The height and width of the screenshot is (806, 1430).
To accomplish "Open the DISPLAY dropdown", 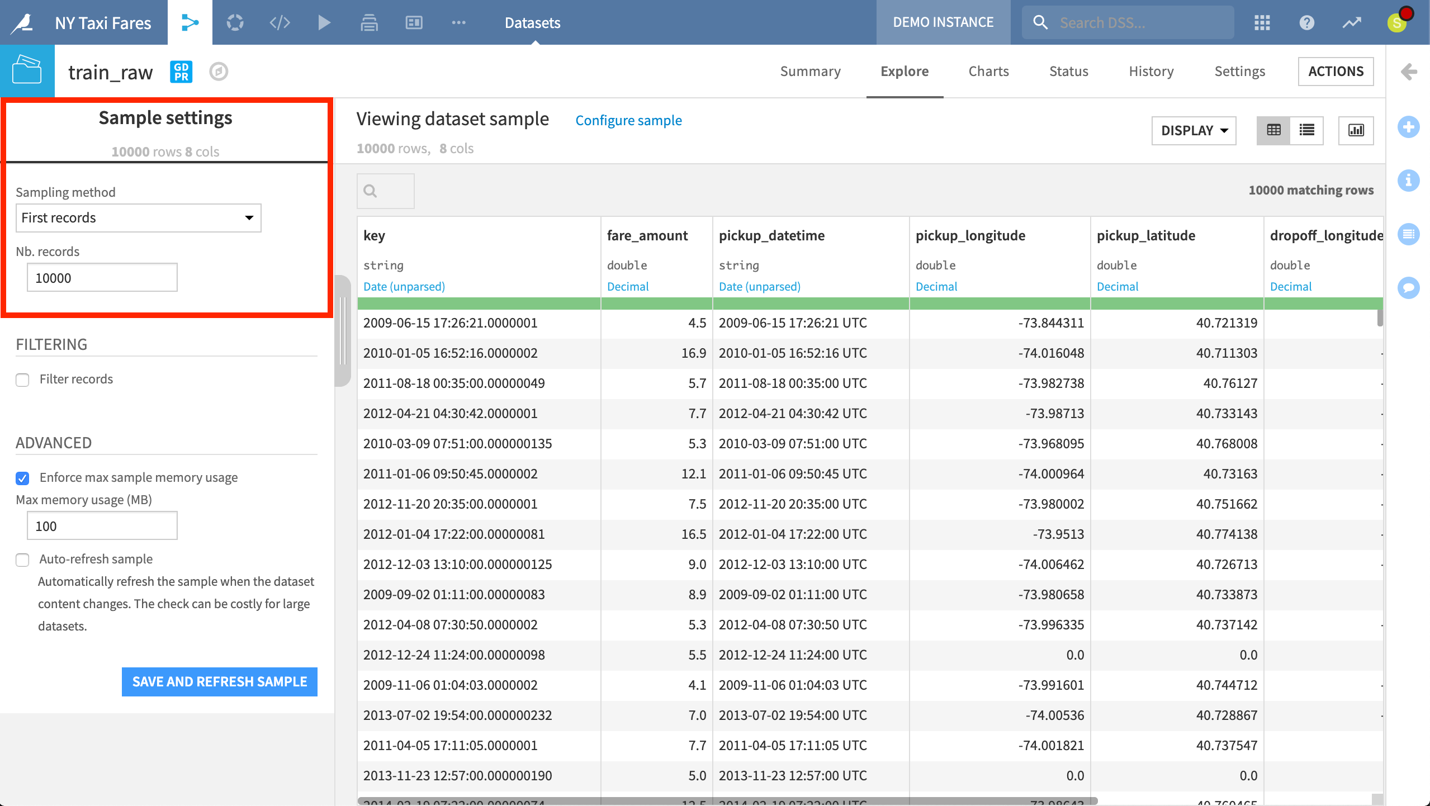I will click(x=1194, y=130).
